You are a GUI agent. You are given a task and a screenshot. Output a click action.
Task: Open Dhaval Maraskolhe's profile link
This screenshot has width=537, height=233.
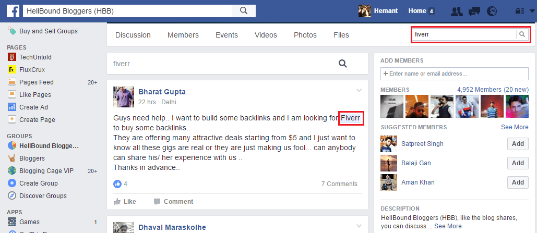coord(172,227)
